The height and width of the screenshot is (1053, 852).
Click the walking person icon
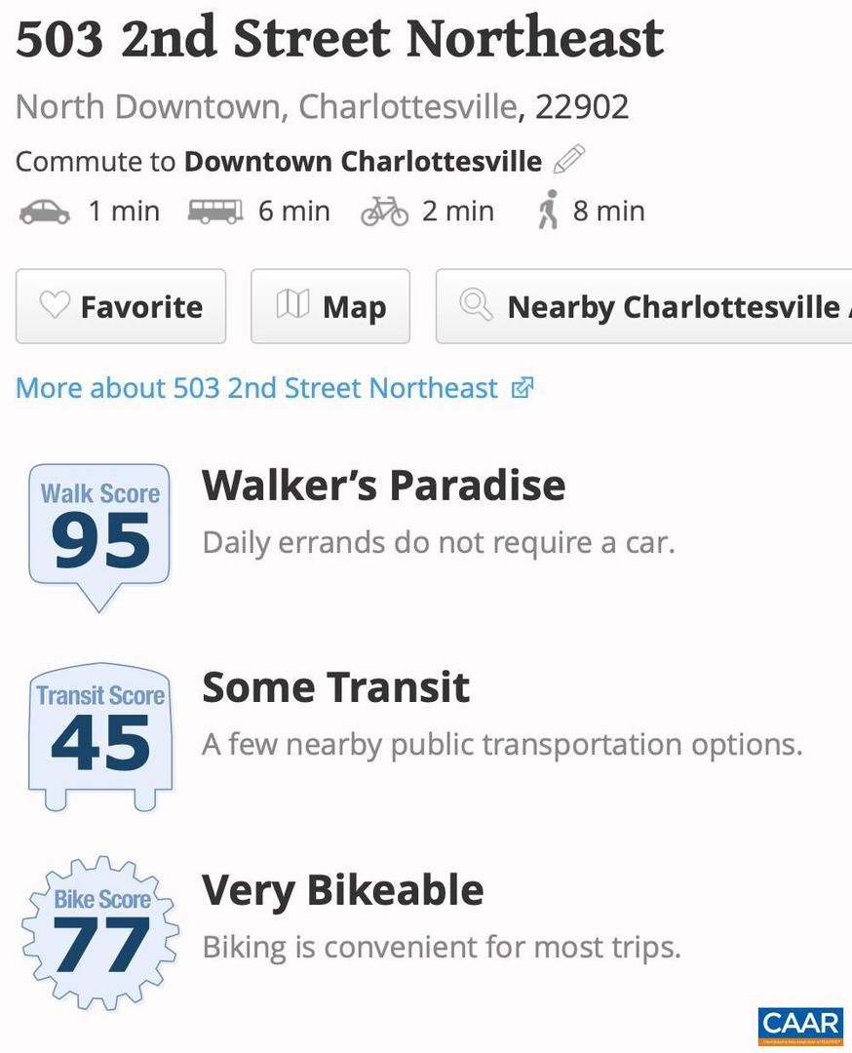click(549, 211)
